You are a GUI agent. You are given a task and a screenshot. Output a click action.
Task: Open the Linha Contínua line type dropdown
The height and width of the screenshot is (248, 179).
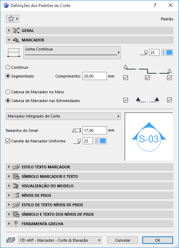click(72, 53)
